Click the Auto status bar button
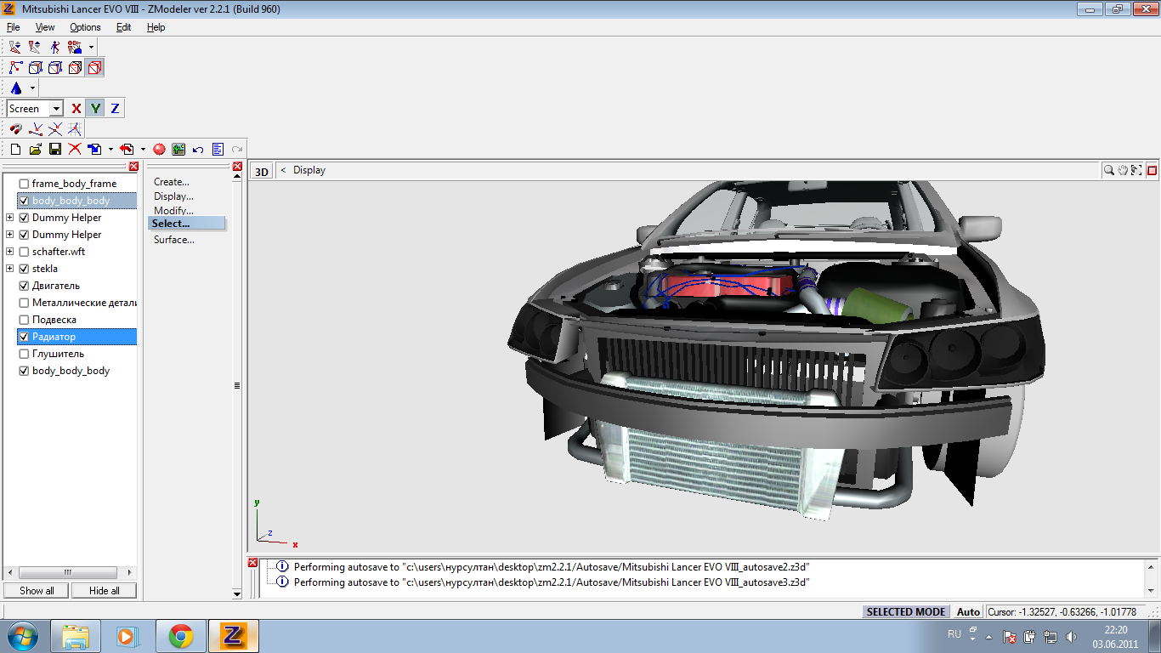Screen dimensions: 1161x653 coord(968,612)
